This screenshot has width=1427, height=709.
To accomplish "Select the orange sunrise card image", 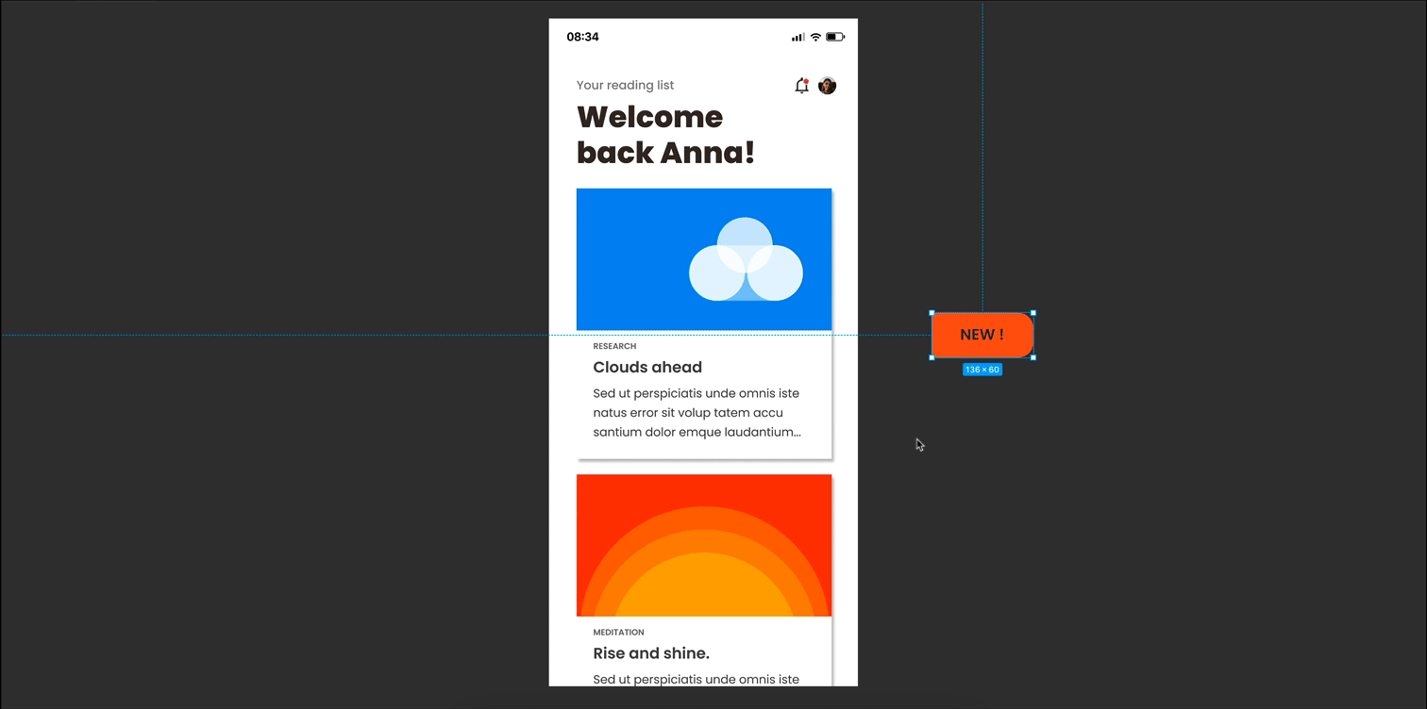I will coord(703,545).
